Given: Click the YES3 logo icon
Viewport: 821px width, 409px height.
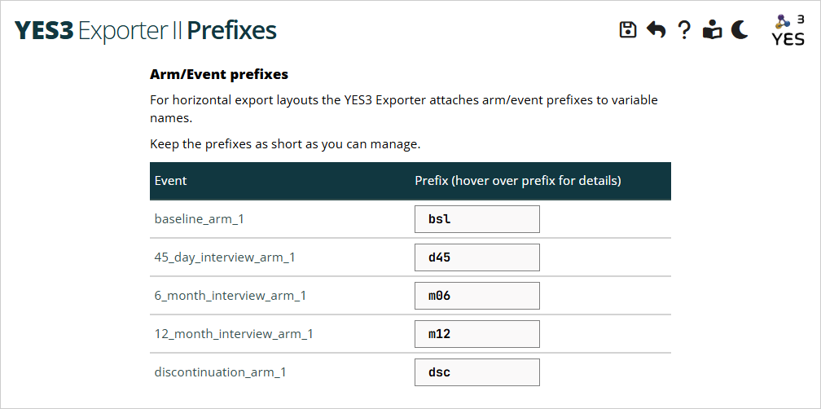Looking at the screenshot, I should [x=788, y=30].
